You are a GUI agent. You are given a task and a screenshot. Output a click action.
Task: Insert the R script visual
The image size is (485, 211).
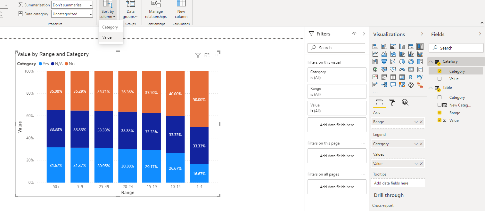411,77
